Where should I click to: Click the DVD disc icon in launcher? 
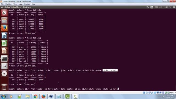pyautogui.click(x=4, y=74)
